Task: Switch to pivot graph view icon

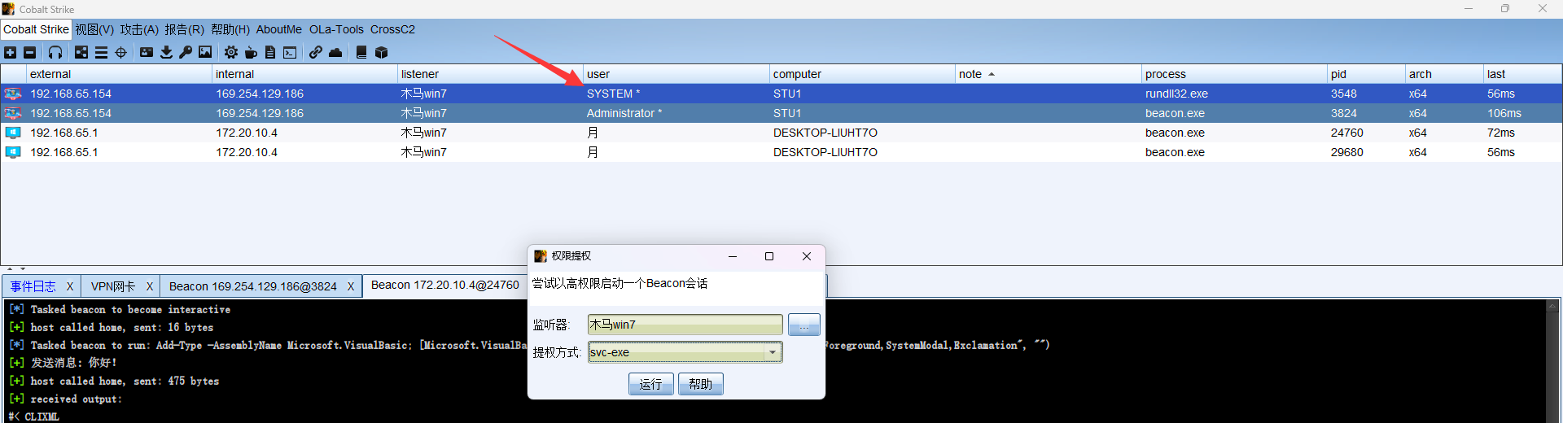Action: 81,53
